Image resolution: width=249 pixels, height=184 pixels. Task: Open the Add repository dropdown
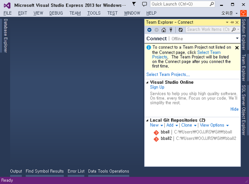(172, 125)
